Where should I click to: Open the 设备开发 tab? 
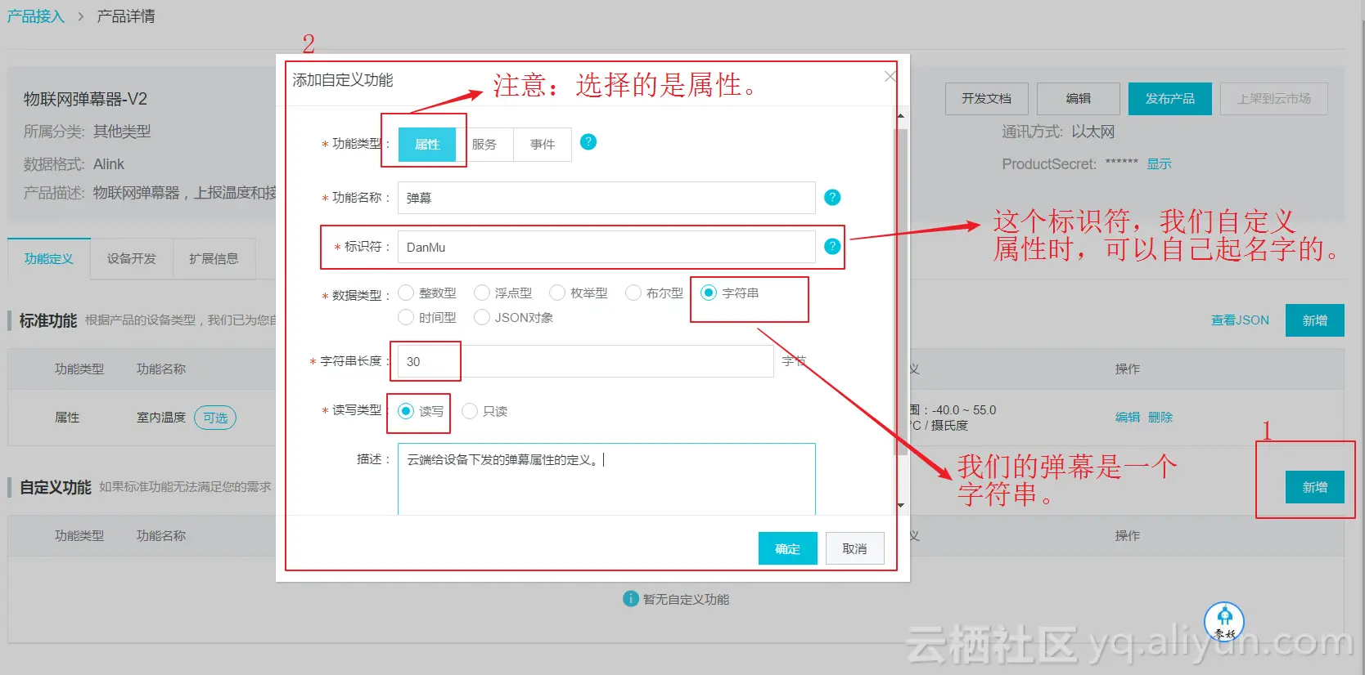tap(132, 258)
